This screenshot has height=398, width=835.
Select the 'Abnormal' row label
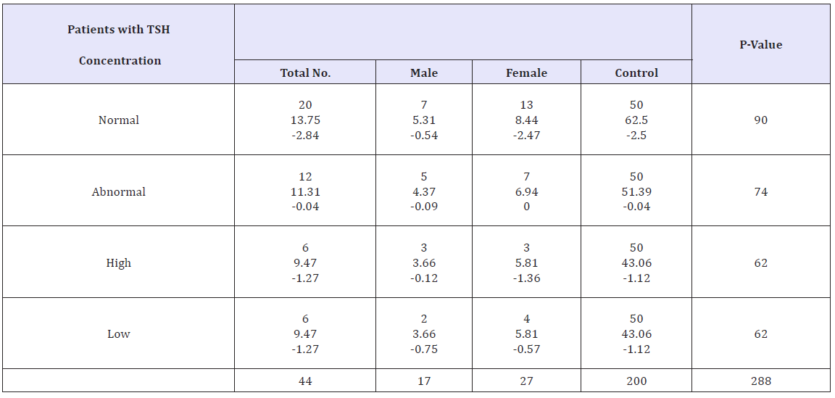pos(119,192)
